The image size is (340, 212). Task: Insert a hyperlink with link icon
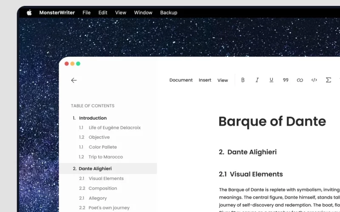(300, 80)
